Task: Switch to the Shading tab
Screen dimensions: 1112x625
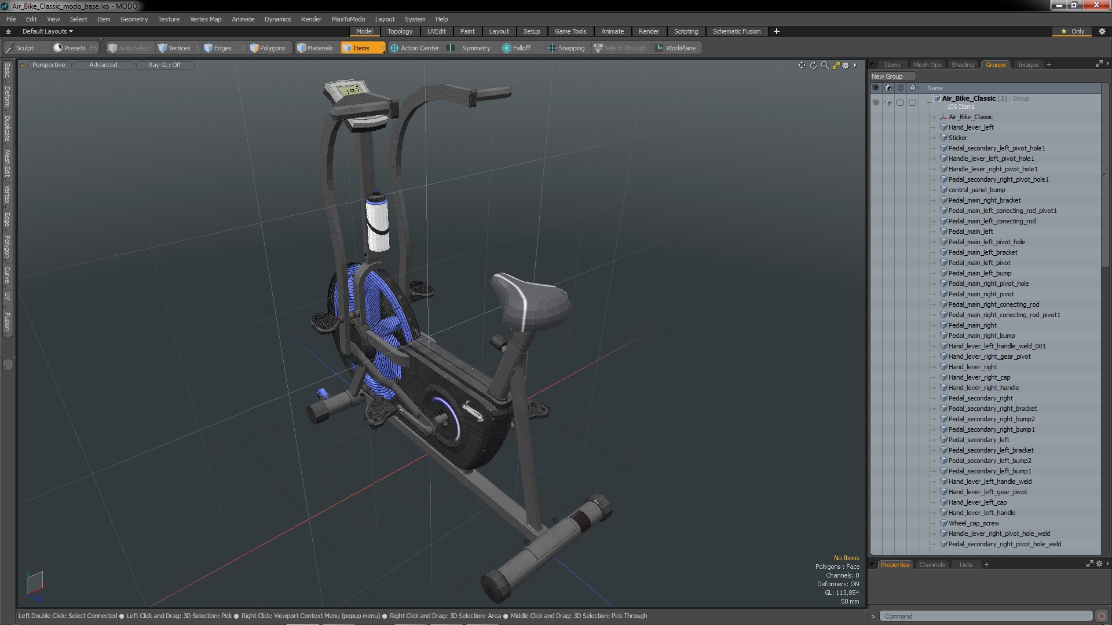Action: [962, 65]
